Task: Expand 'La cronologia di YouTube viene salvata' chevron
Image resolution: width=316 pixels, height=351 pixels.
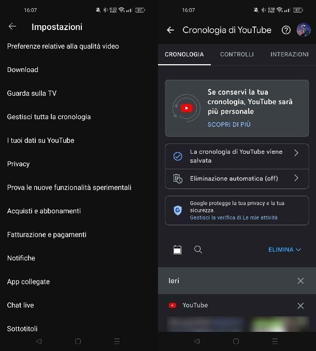Action: [296, 153]
